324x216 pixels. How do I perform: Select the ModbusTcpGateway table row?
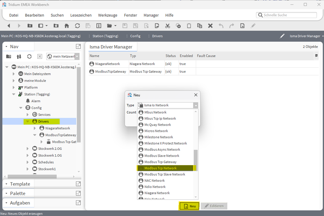(204, 72)
